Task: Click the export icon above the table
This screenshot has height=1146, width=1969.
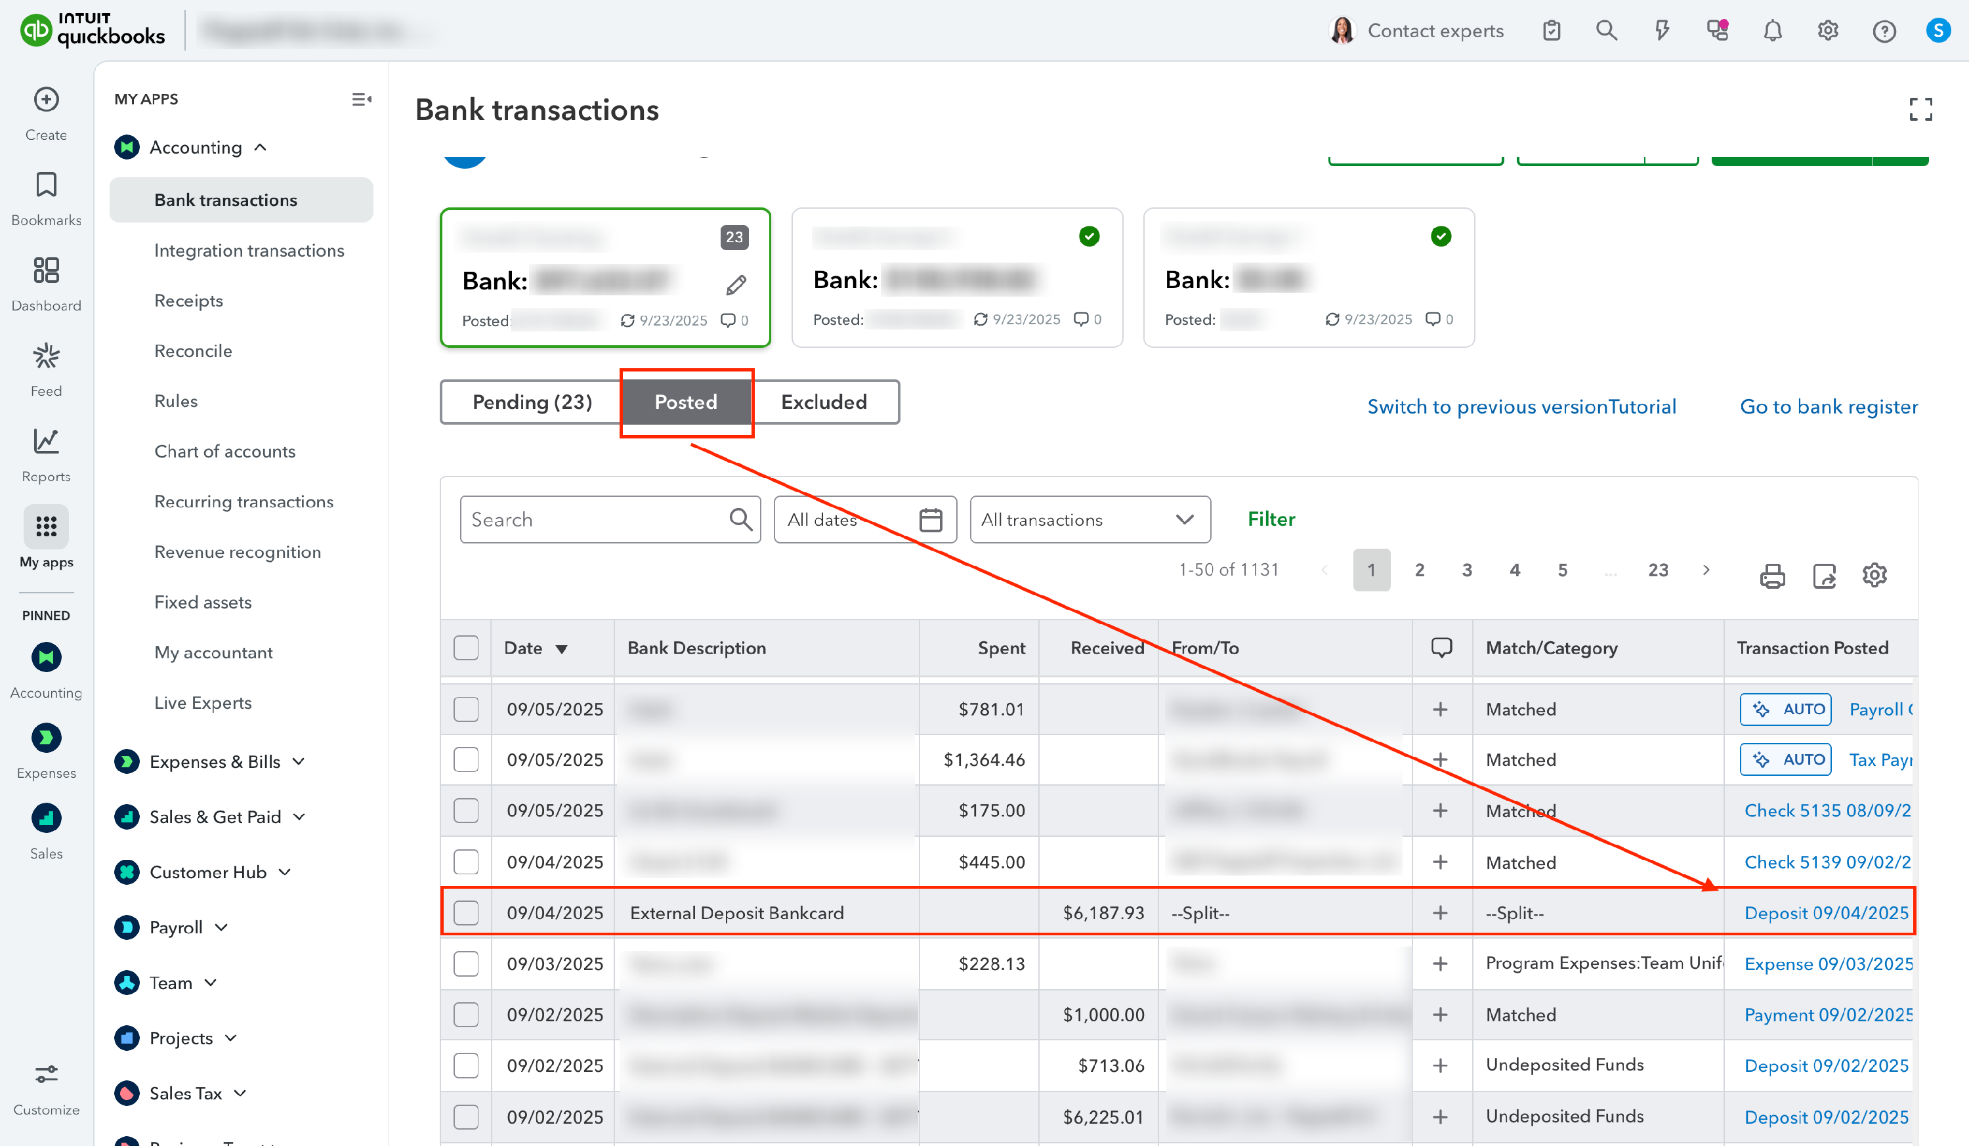Action: (1824, 576)
